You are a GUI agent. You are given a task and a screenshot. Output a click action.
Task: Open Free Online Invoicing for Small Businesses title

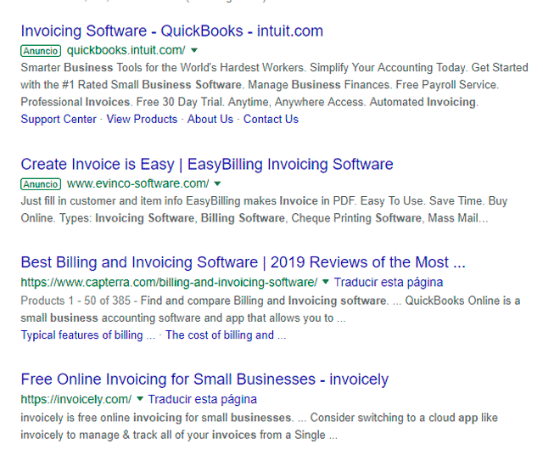pyautogui.click(x=204, y=379)
